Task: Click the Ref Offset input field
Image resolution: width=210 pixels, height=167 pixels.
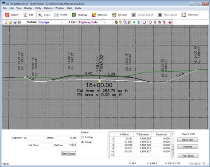Action: 46,145
